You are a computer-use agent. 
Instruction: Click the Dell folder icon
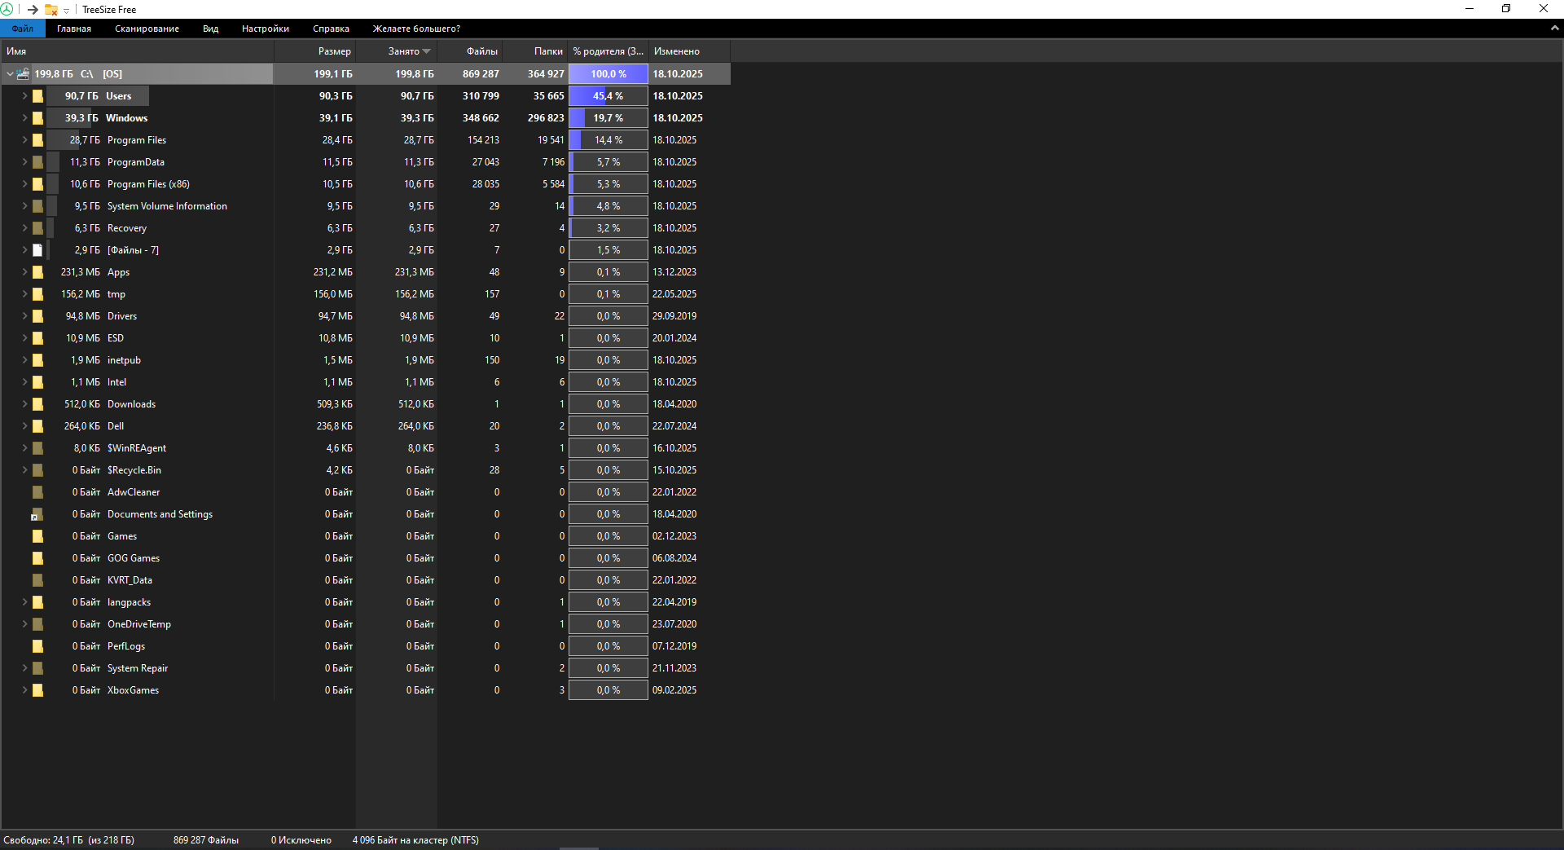pyautogui.click(x=37, y=426)
